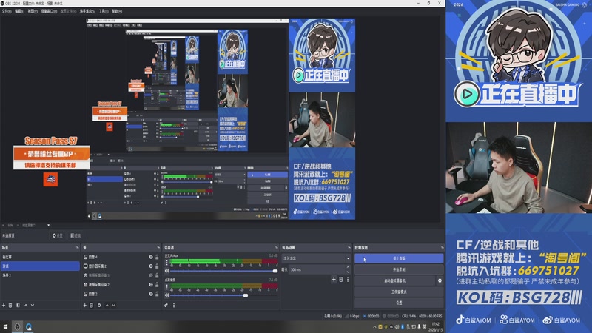Viewport: 592px width, 333px height.
Task: Open source properties gear in Sources toolbar
Action: [99, 305]
